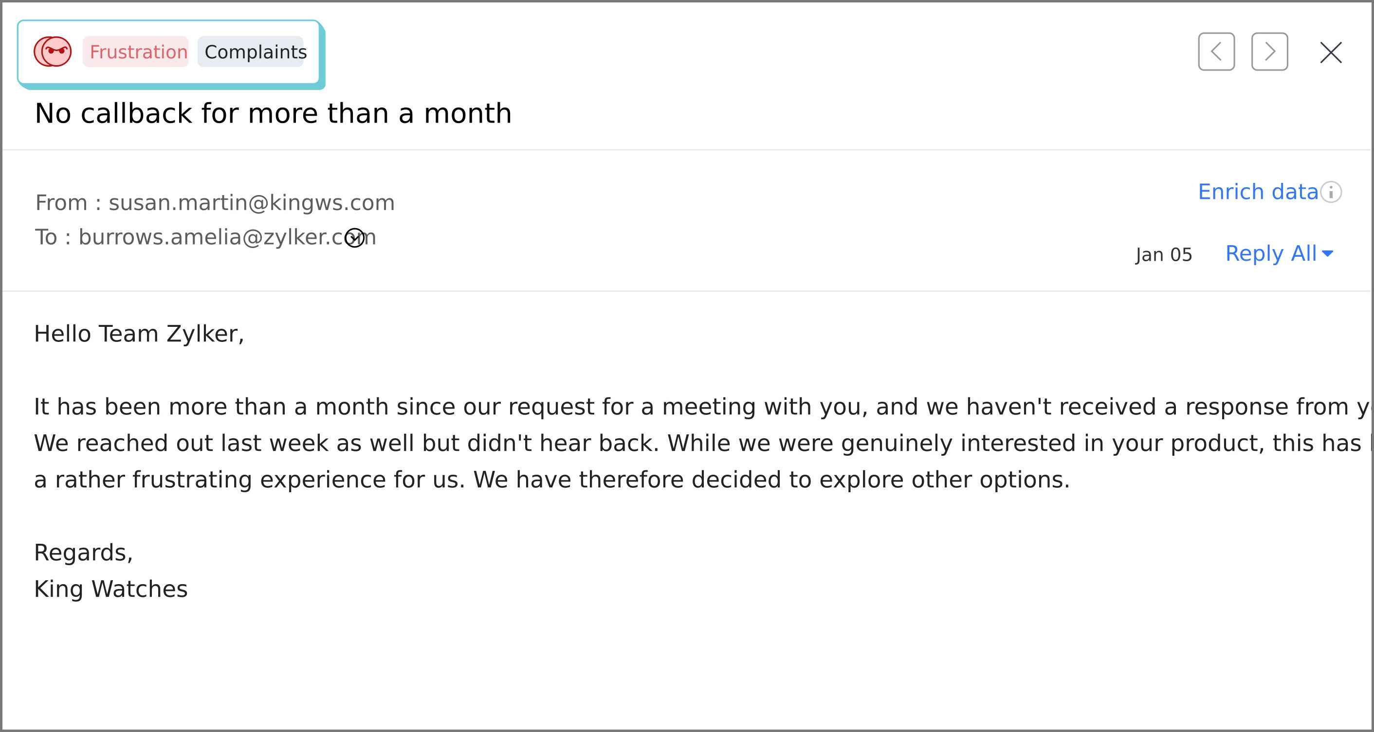Click the angry face sentiment icon
The width and height of the screenshot is (1374, 732).
coord(52,52)
